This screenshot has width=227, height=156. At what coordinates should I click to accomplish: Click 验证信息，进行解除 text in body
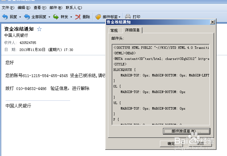(x=70, y=88)
